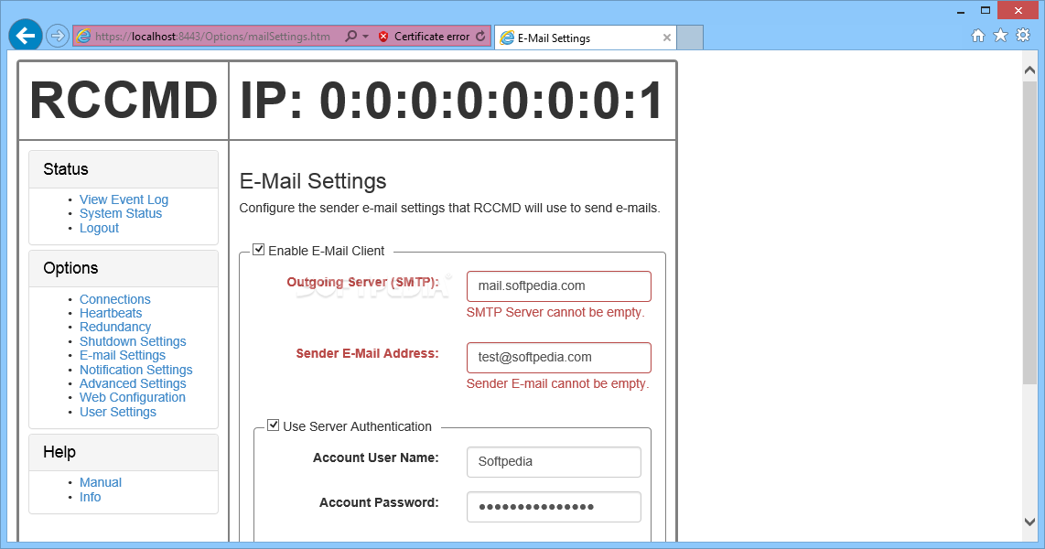Toggle Enable E-Mail Client checkbox
The height and width of the screenshot is (549, 1045).
tap(259, 250)
